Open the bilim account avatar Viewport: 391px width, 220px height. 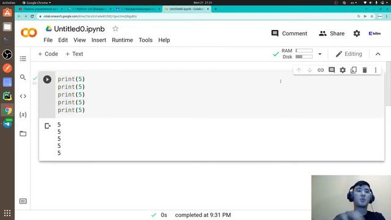pyautogui.click(x=375, y=34)
